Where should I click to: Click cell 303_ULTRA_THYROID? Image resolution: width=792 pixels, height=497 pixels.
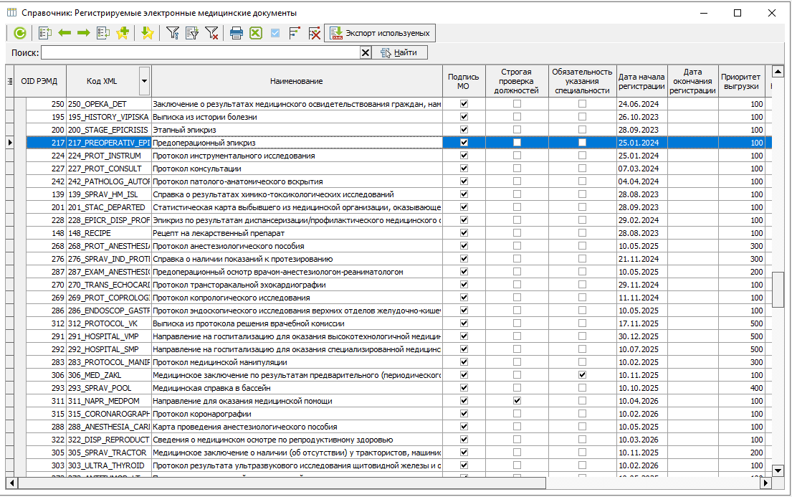(109, 465)
